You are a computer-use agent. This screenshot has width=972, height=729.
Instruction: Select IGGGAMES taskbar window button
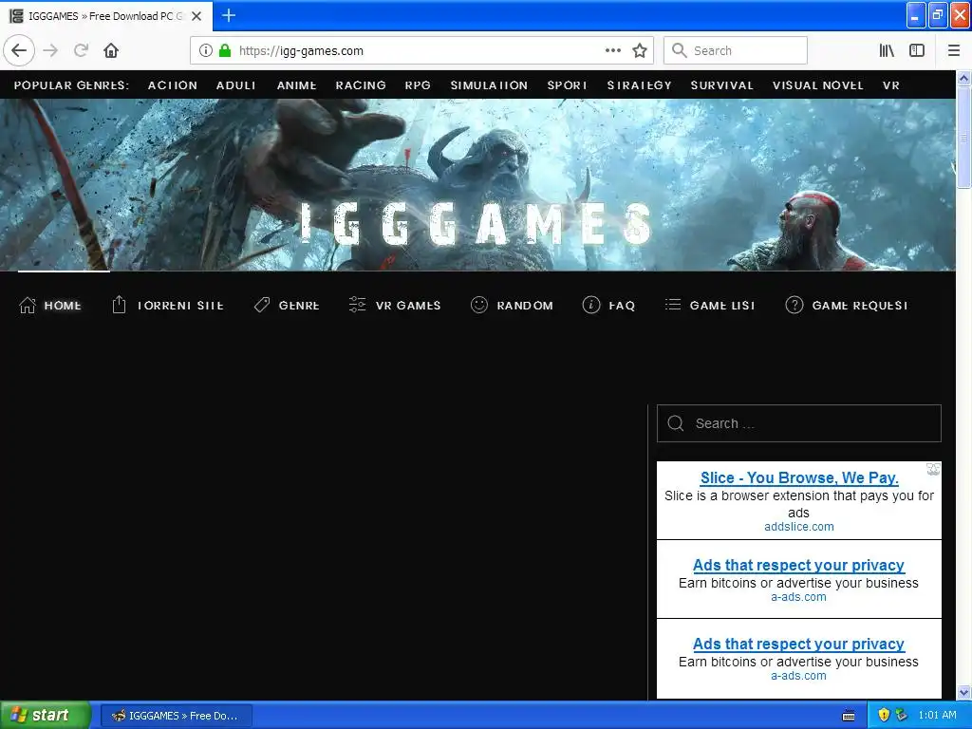tap(176, 716)
